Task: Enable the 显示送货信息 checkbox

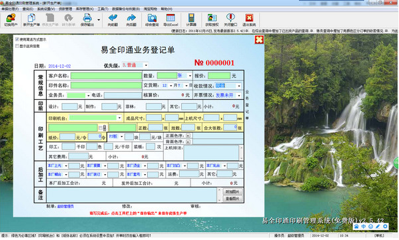Action: coord(17,46)
